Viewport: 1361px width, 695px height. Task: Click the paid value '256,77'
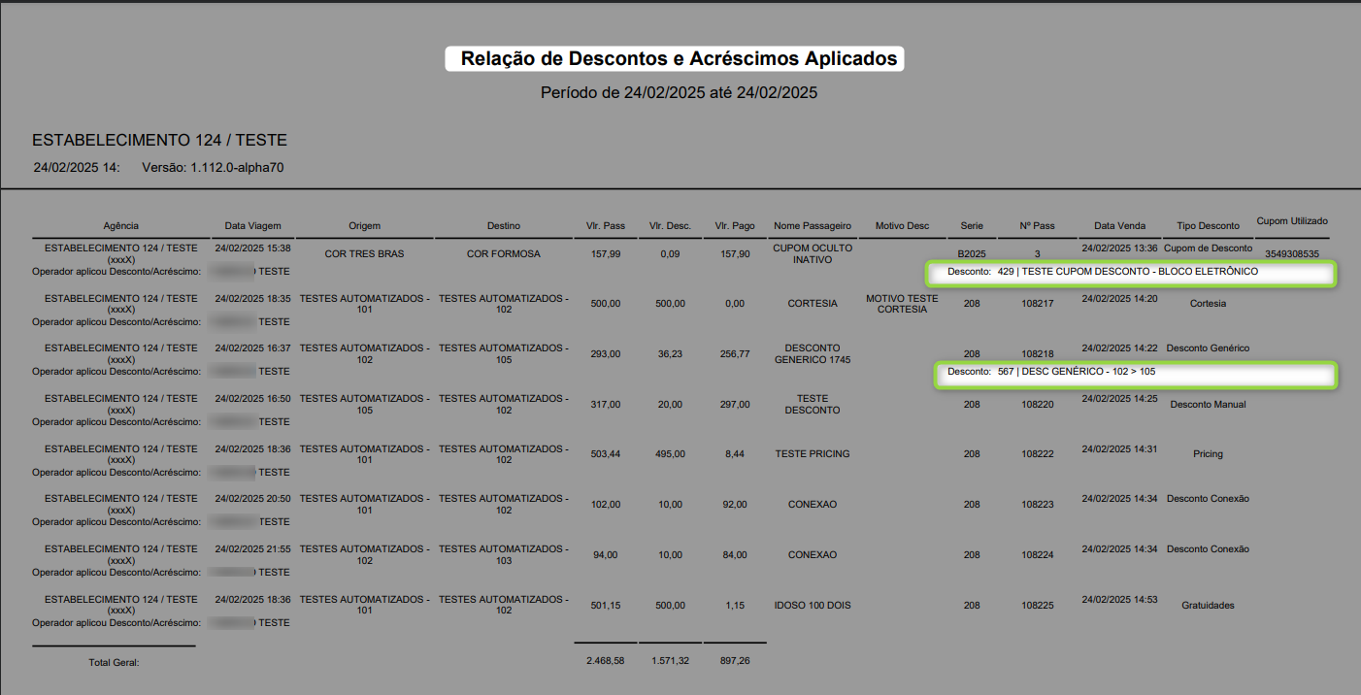tap(735, 354)
